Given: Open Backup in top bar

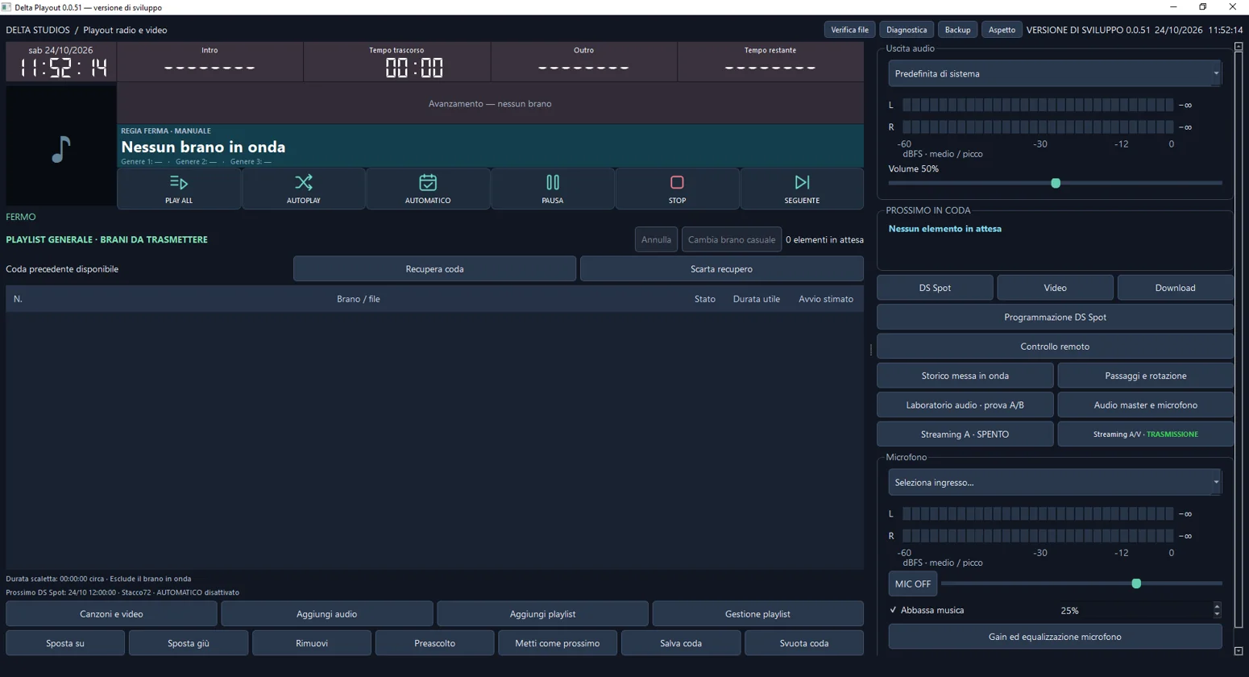Looking at the screenshot, I should pyautogui.click(x=957, y=30).
